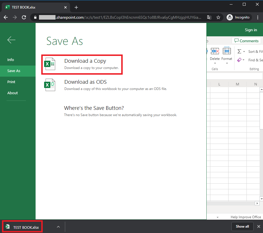Click the Excel favicon on the browser tab

pos(7,7)
